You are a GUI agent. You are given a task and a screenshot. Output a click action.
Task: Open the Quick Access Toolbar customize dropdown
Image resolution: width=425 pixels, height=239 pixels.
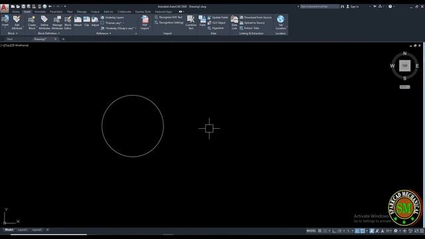tap(65, 7)
